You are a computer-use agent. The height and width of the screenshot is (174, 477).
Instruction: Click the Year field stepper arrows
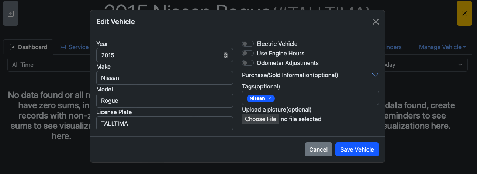coord(226,55)
